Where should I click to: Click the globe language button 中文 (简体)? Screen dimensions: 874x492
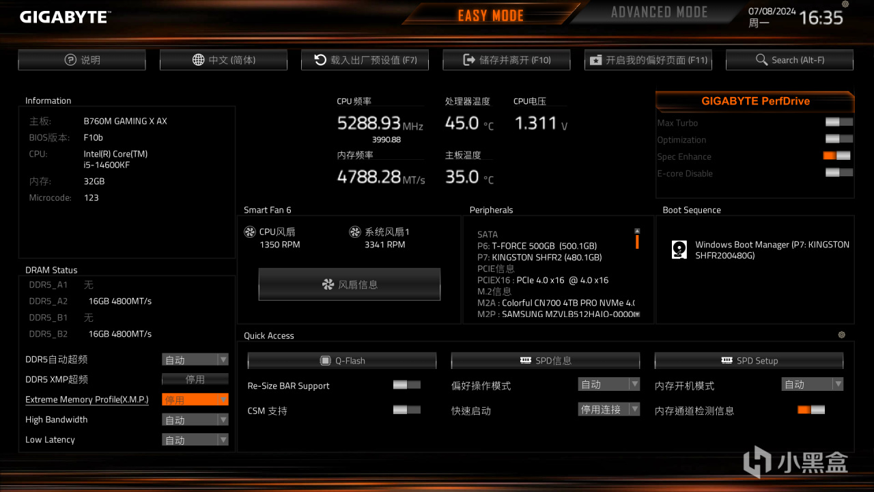(x=223, y=60)
